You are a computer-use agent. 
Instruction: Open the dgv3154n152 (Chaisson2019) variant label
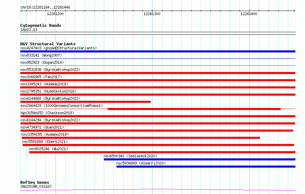(47, 113)
